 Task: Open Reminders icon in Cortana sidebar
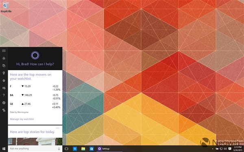coord(4,88)
